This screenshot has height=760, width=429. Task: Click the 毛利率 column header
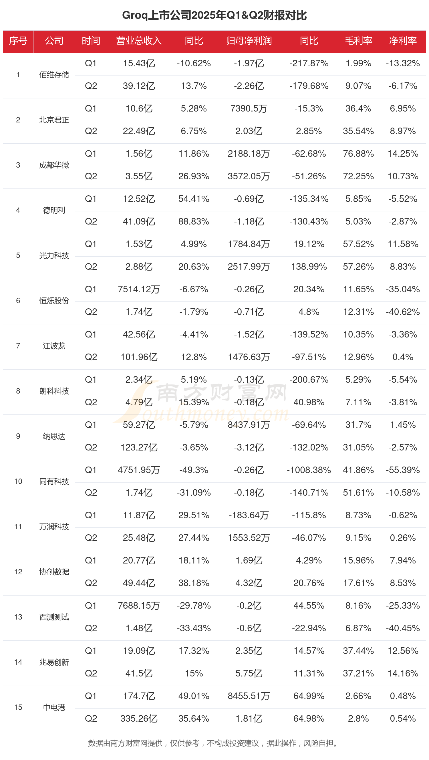pos(358,41)
